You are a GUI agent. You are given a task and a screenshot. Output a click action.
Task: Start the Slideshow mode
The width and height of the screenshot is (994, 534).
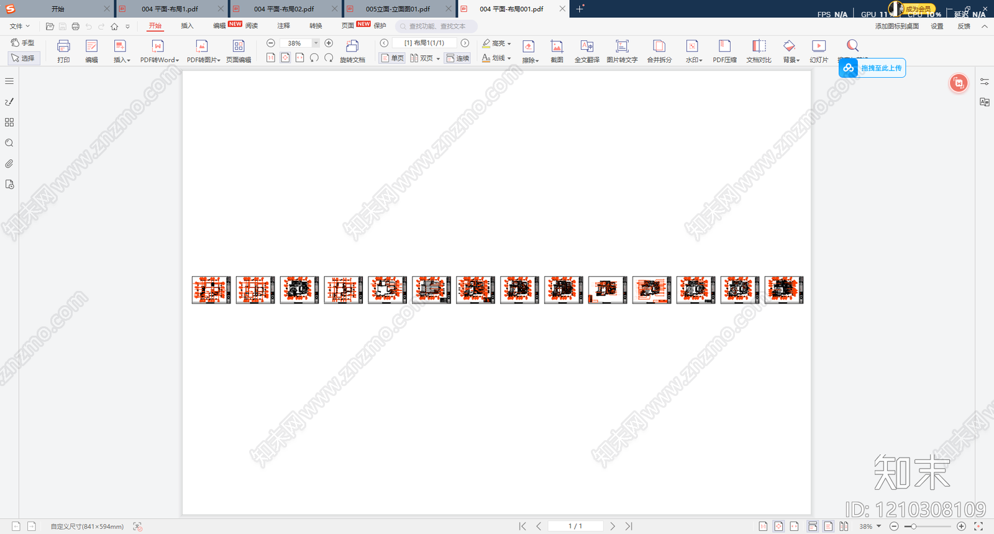[x=819, y=51]
